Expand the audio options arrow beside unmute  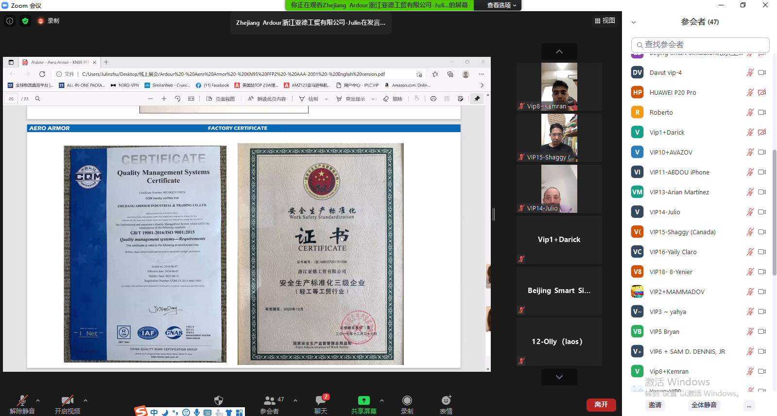(38, 400)
